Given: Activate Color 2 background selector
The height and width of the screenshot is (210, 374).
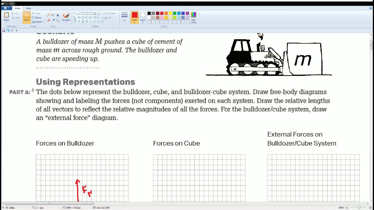Looking at the screenshot, I should click(x=143, y=17).
